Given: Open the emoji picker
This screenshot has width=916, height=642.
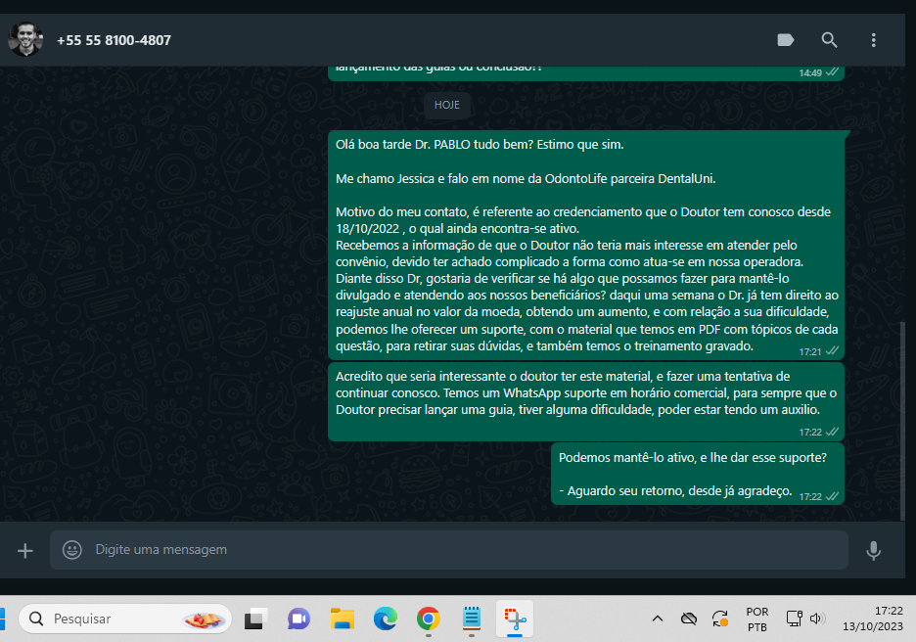Looking at the screenshot, I should pyautogui.click(x=71, y=550).
